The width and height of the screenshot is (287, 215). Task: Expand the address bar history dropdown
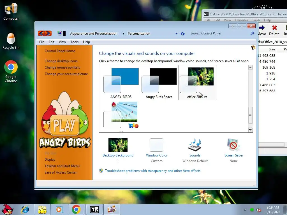pyautogui.click(x=176, y=34)
